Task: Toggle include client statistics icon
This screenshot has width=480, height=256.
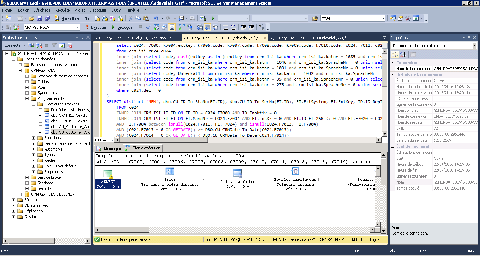Action: (190, 27)
